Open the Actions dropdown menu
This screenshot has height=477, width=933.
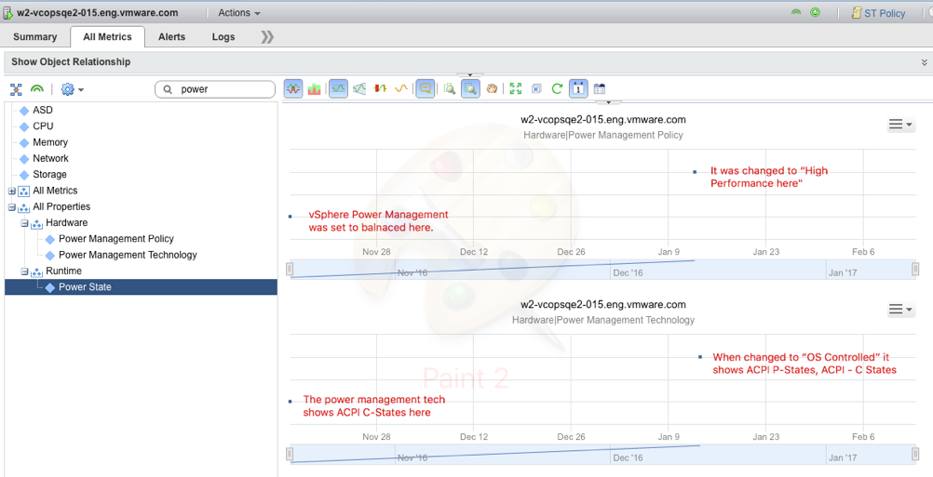238,13
